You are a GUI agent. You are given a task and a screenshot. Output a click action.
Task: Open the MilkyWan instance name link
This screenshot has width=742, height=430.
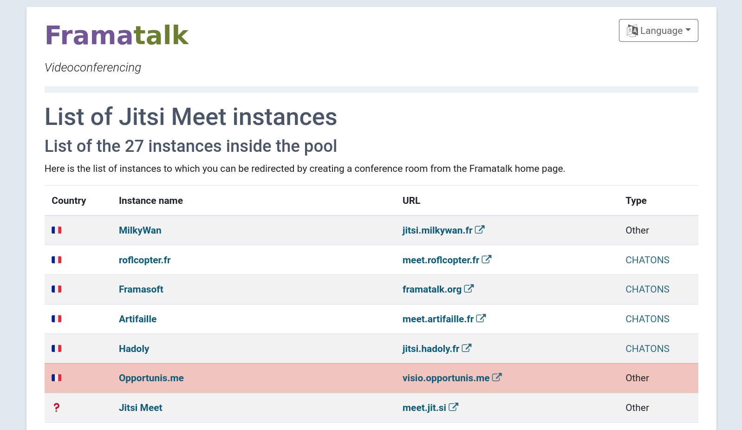tap(140, 230)
